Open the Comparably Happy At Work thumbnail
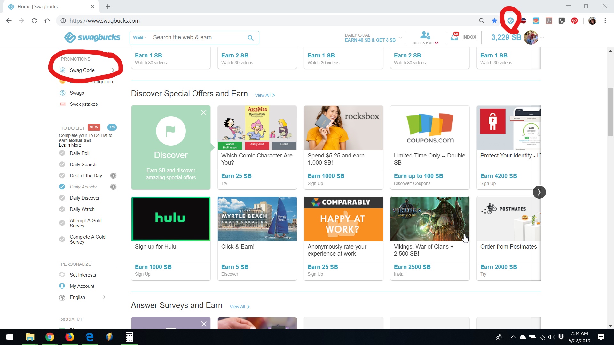Screen dimensions: 614x345 (343, 219)
